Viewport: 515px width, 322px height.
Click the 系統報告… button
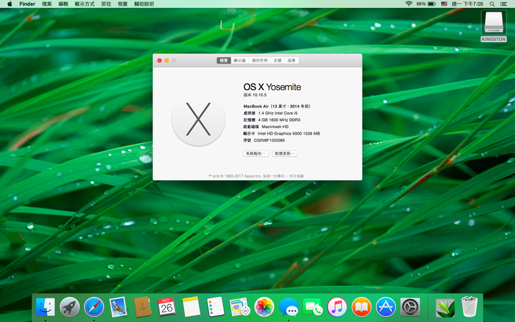(256, 153)
